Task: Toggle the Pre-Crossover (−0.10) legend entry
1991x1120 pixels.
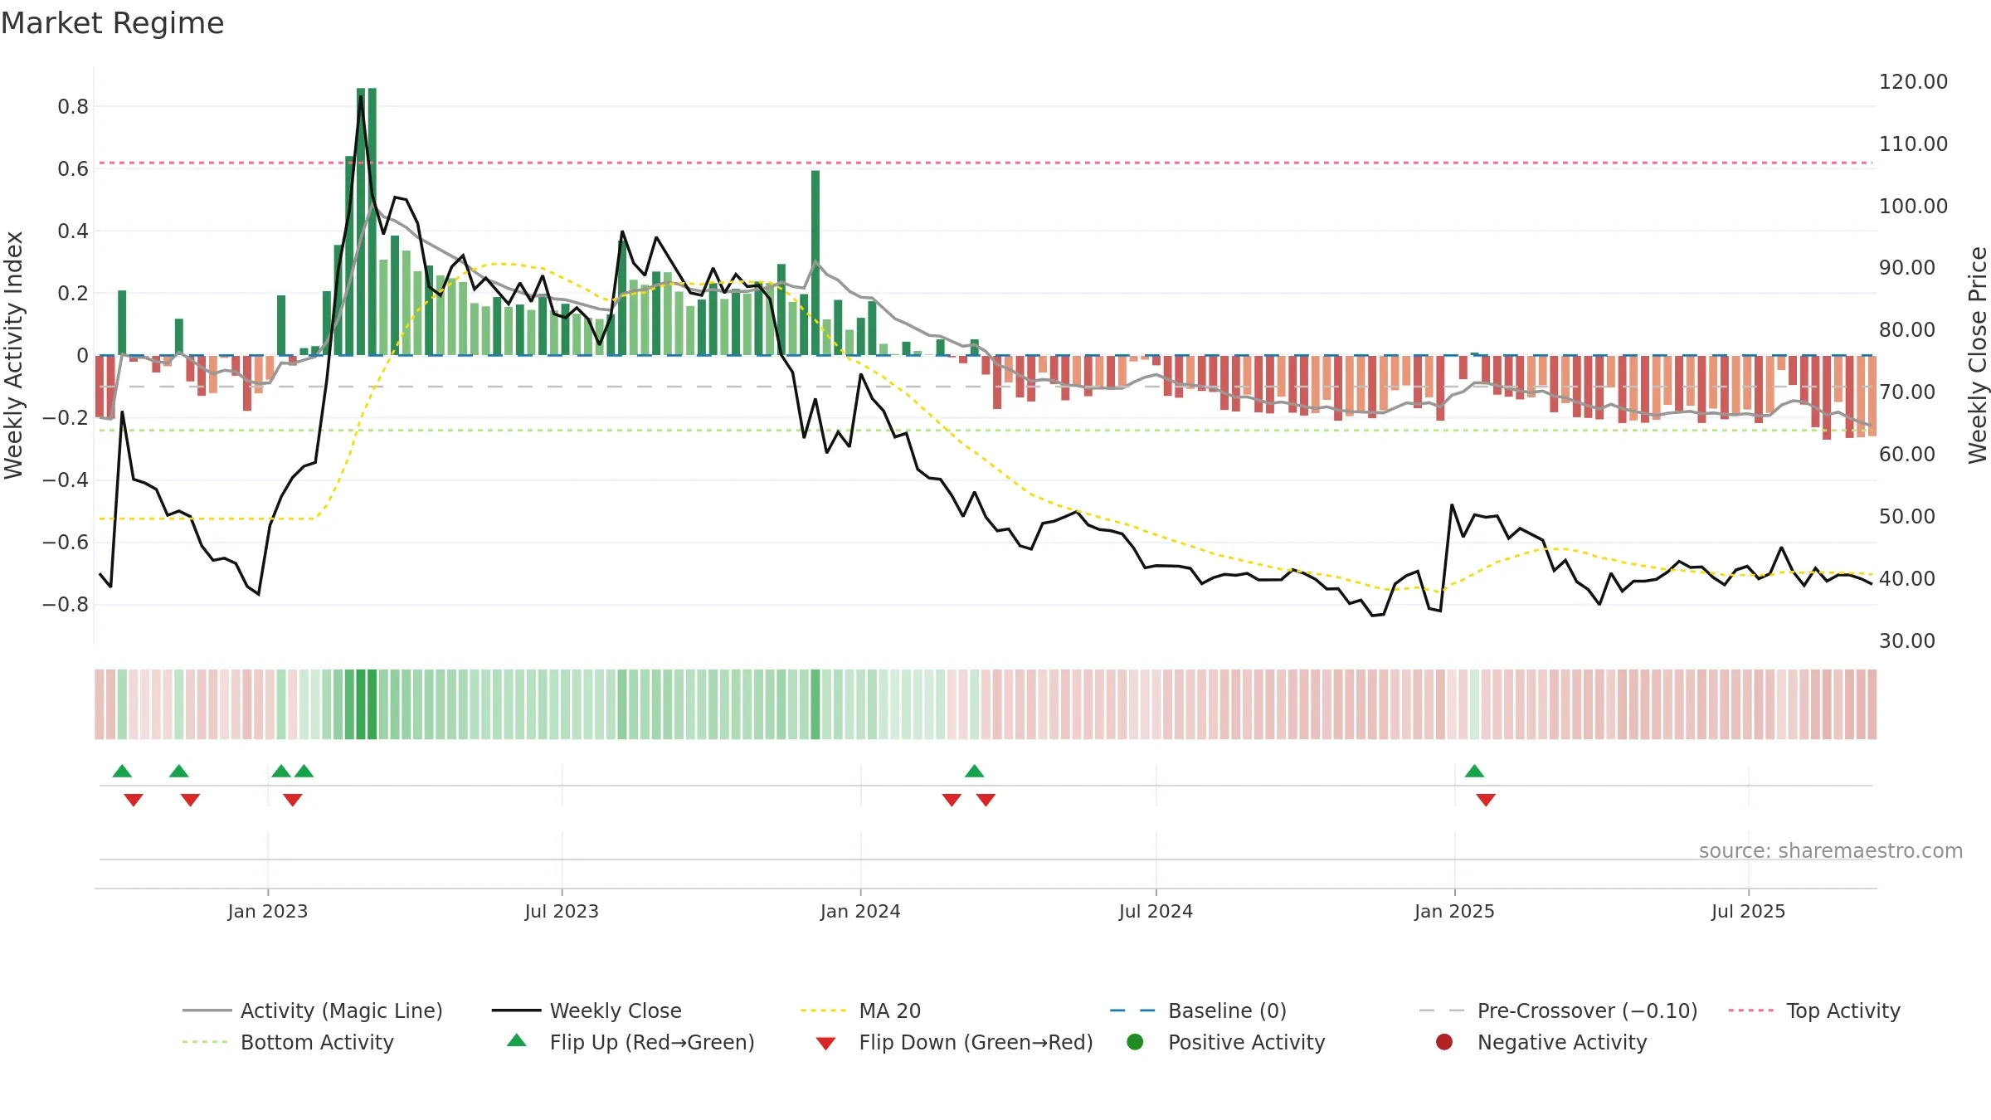Action: pyautogui.click(x=1558, y=1010)
